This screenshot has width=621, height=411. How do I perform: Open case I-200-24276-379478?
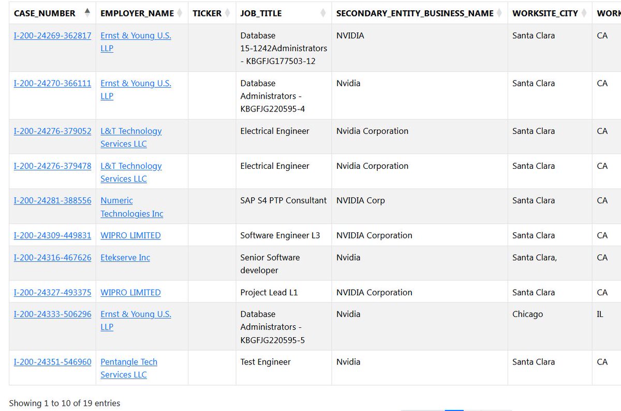pyautogui.click(x=52, y=166)
